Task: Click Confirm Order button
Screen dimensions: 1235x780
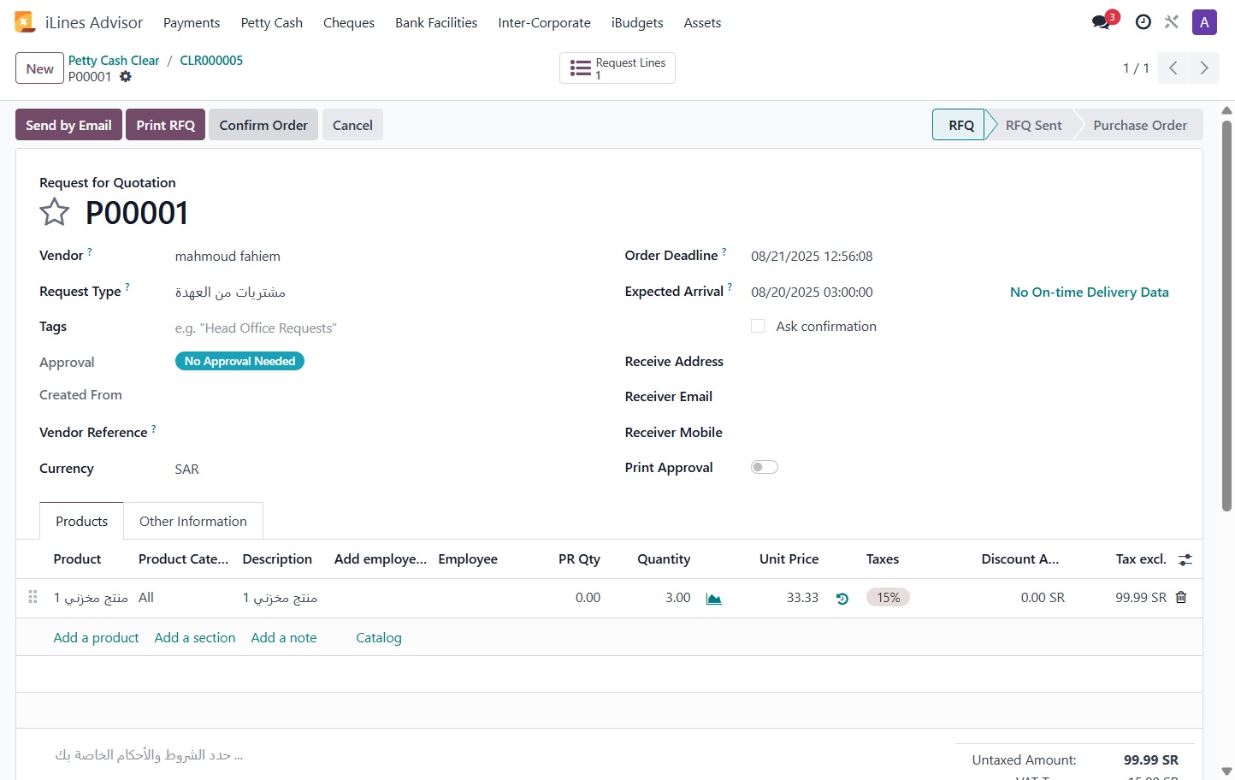Action: (263, 125)
